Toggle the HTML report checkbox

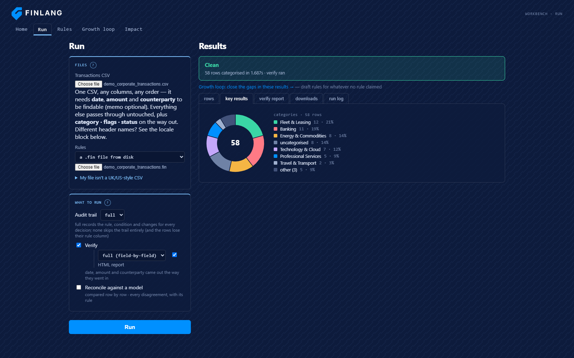(x=174, y=255)
